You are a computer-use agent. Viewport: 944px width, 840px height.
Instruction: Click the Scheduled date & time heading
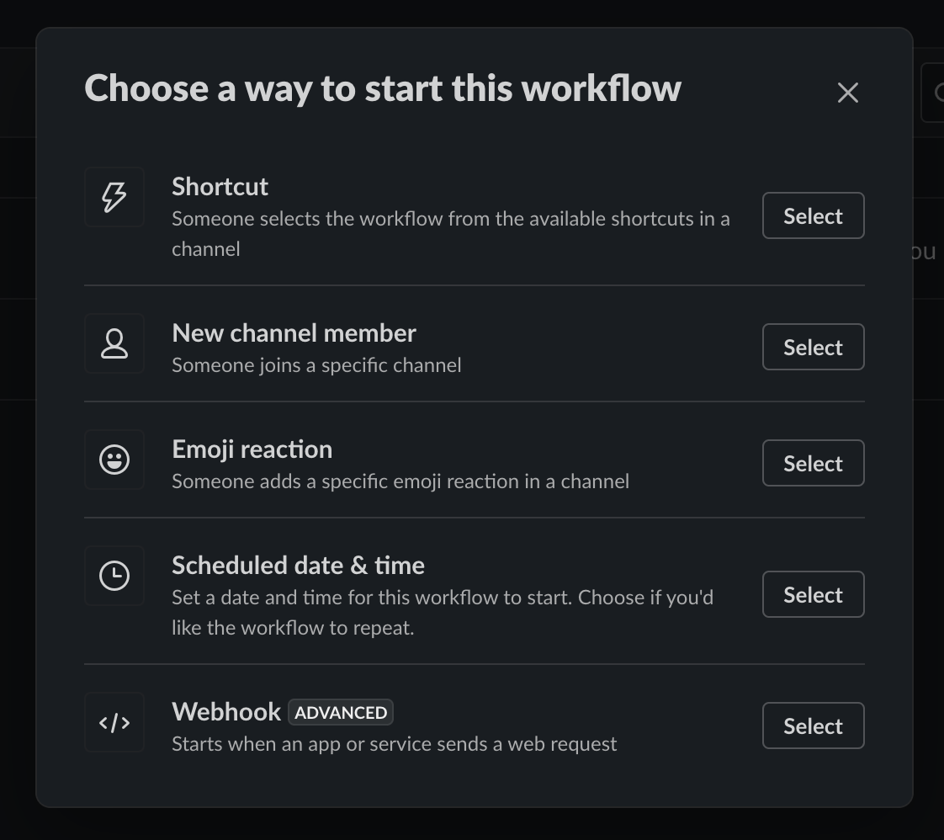point(298,566)
